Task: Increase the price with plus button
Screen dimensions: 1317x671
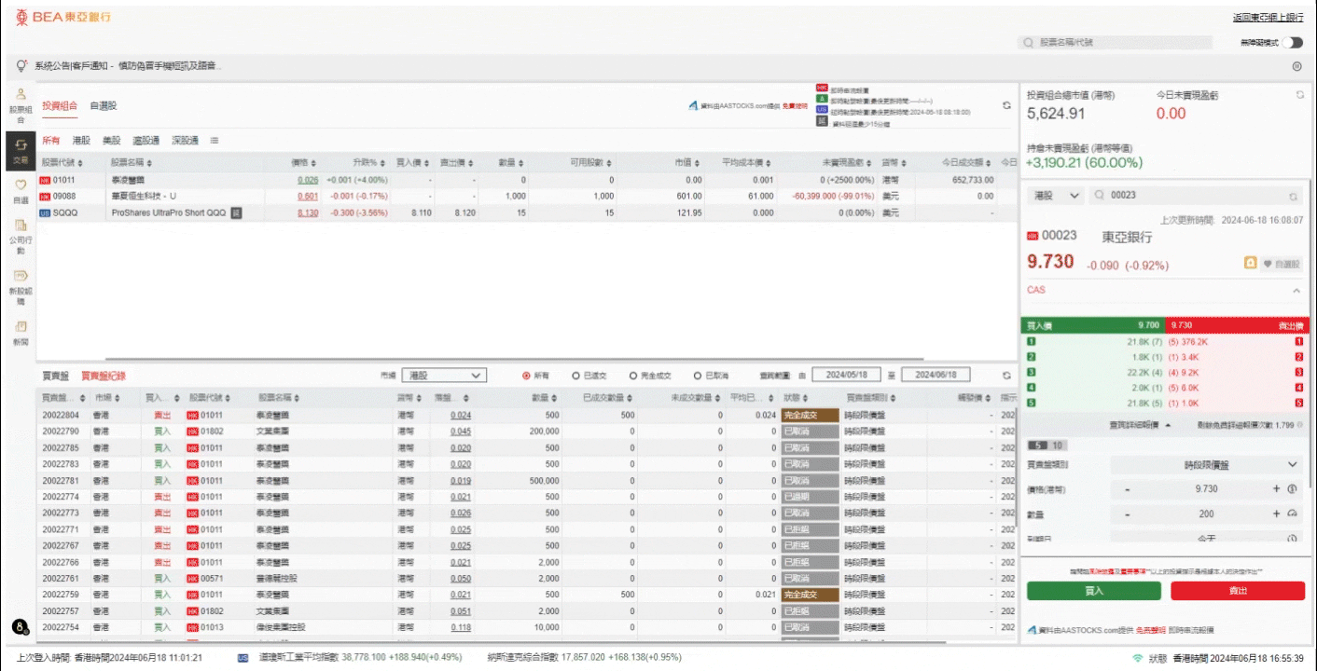Action: click(1276, 488)
